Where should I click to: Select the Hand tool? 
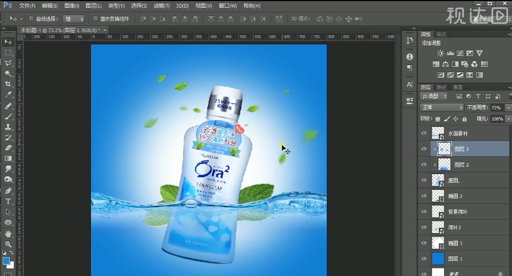click(8, 234)
